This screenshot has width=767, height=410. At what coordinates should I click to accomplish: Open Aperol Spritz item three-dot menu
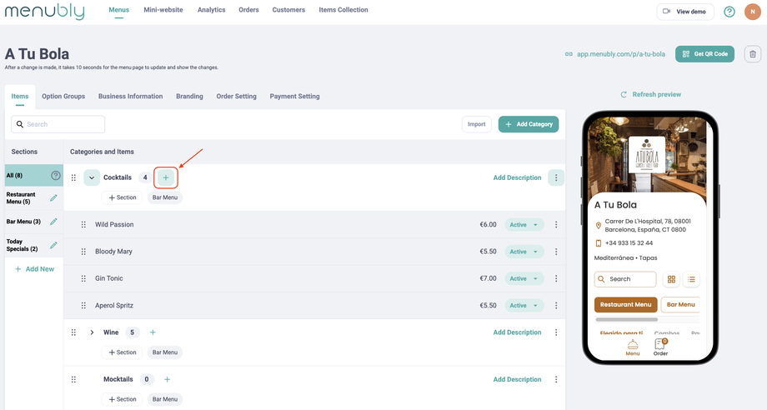pos(556,306)
